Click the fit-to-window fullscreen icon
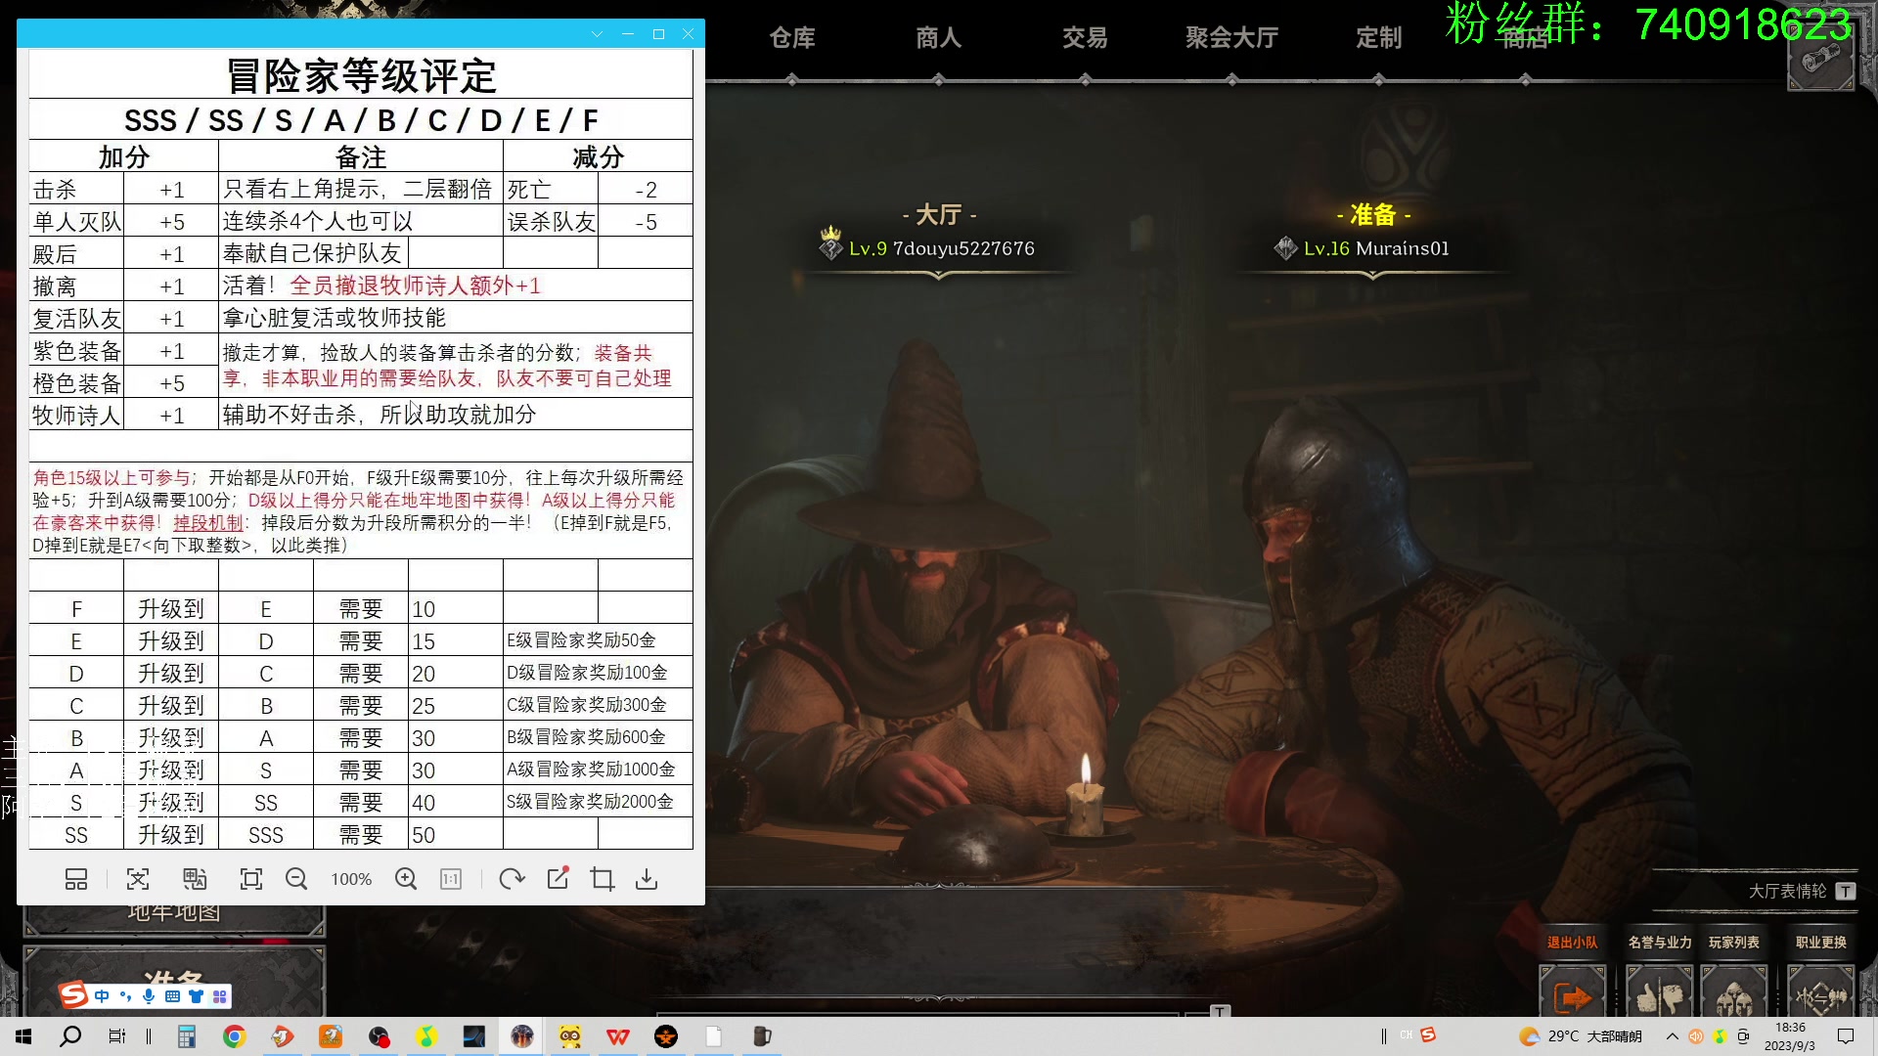The width and height of the screenshot is (1878, 1056). [251, 879]
